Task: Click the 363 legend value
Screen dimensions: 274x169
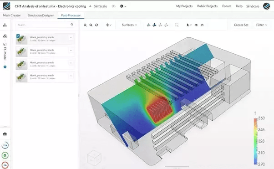Action: (261, 118)
